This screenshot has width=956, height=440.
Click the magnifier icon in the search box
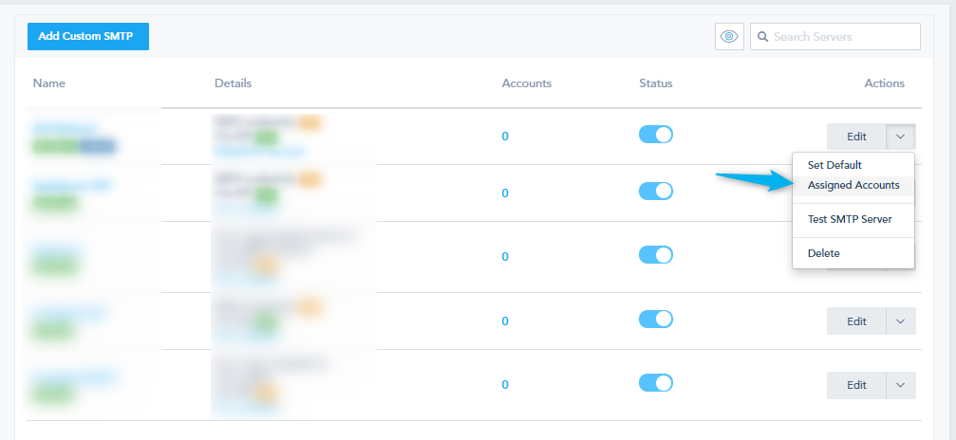pos(762,37)
